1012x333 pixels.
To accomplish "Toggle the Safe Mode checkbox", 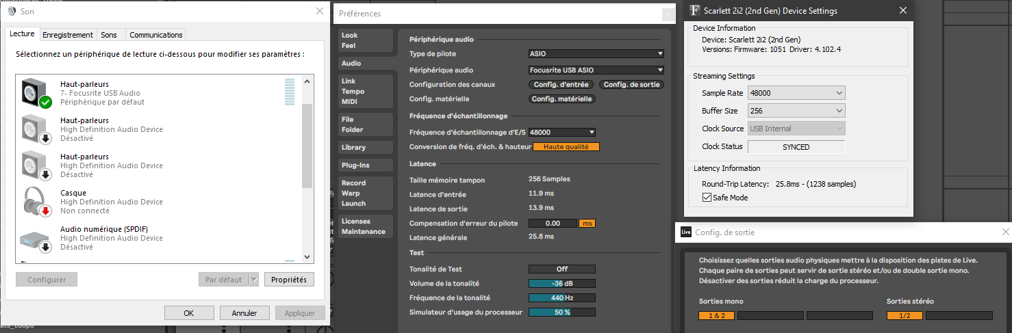I will coord(707,198).
